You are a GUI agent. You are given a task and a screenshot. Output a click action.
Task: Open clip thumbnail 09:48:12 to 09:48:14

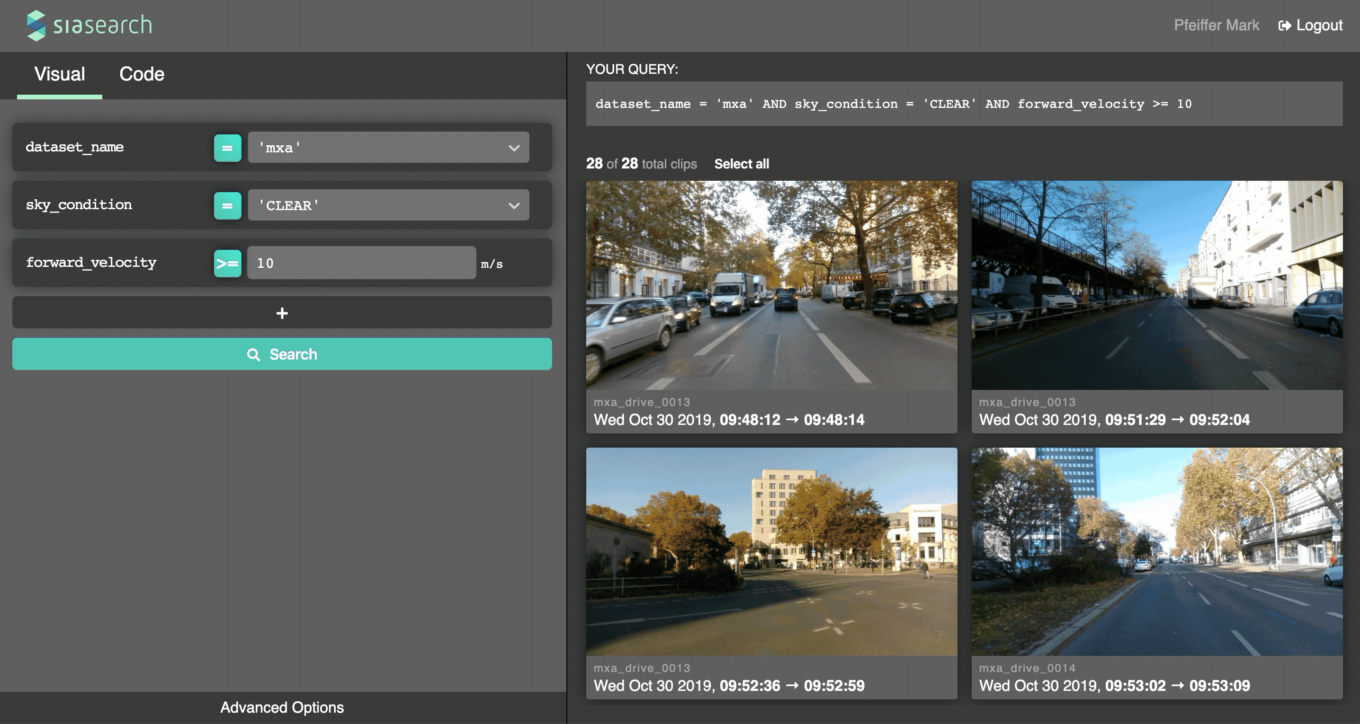point(771,285)
